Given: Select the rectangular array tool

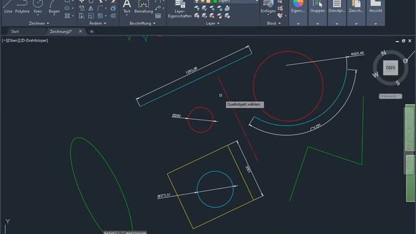Looking at the screenshot, I should click(x=100, y=16).
